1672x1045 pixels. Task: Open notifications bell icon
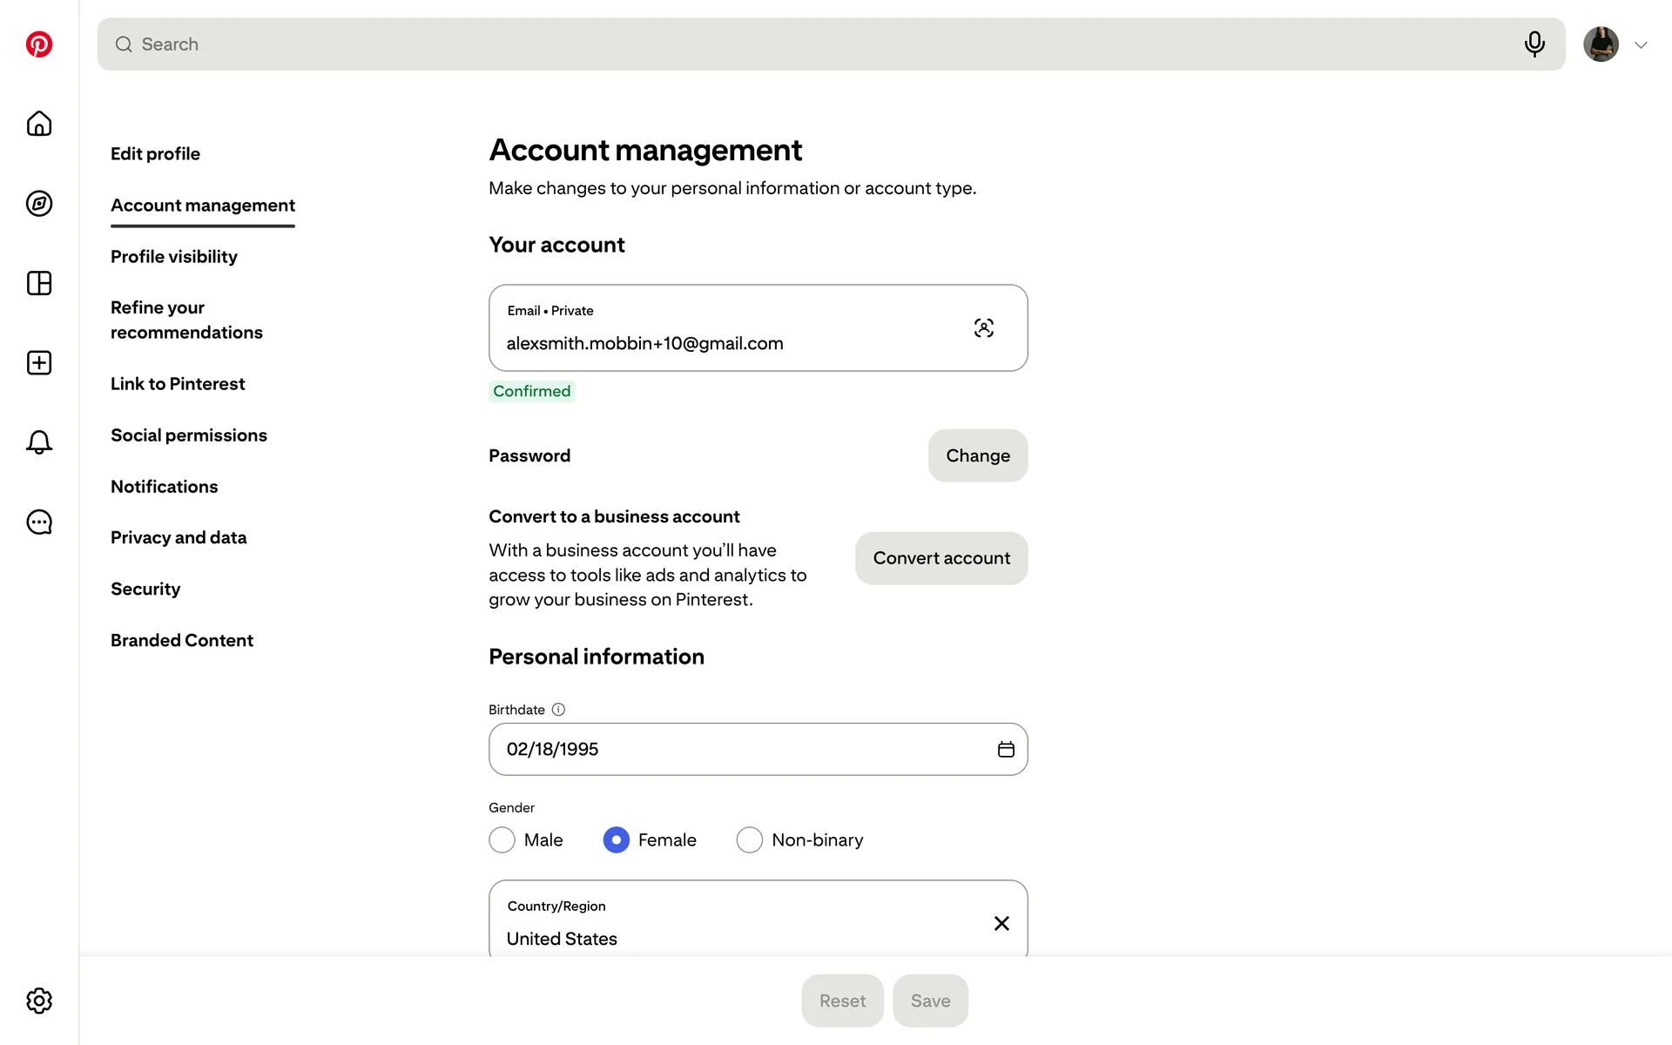tap(39, 442)
